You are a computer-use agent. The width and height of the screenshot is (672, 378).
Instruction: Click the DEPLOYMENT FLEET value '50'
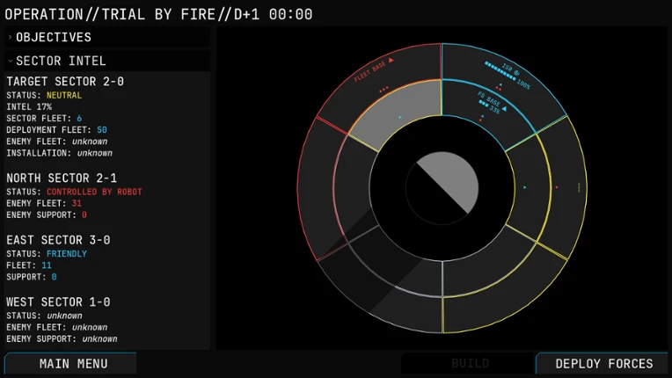click(x=102, y=130)
